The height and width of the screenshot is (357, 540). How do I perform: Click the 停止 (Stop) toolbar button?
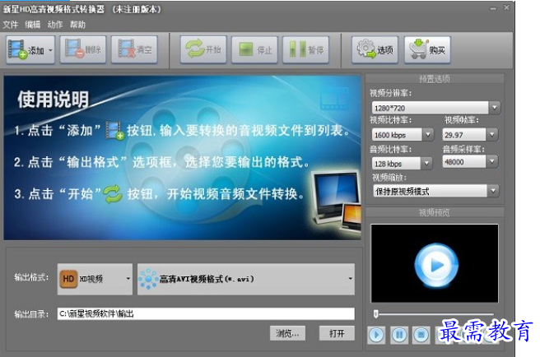[254, 50]
